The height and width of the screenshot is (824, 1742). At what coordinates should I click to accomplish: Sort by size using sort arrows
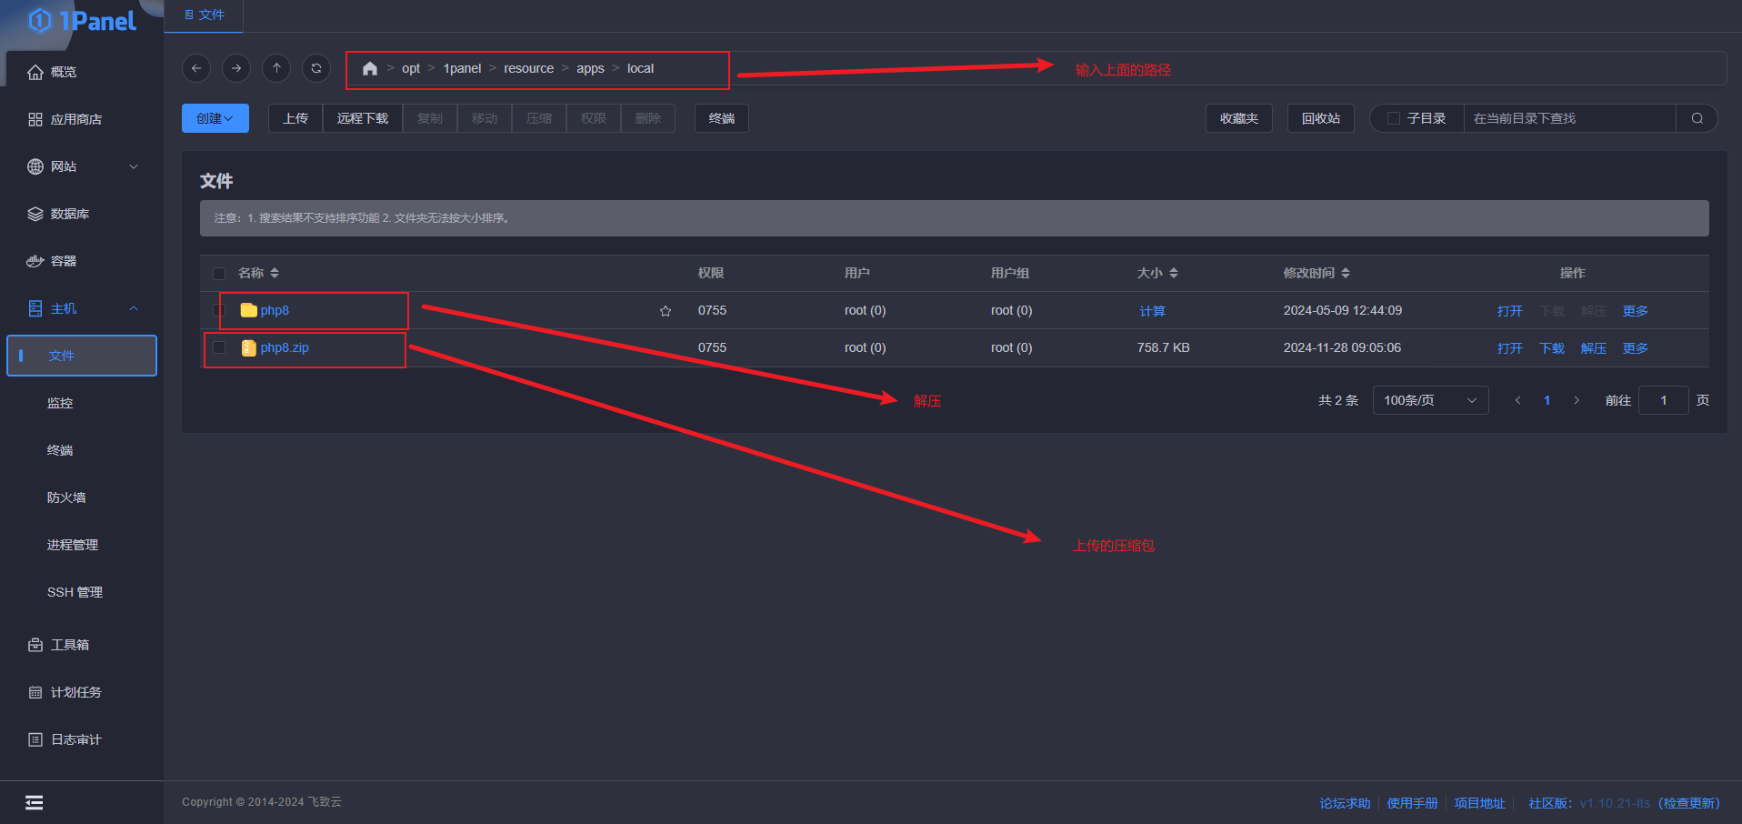[1174, 273]
